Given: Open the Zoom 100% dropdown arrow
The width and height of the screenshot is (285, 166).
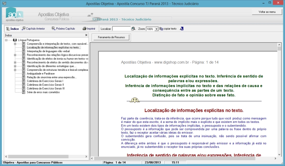Looking at the screenshot, I should pos(157,29).
